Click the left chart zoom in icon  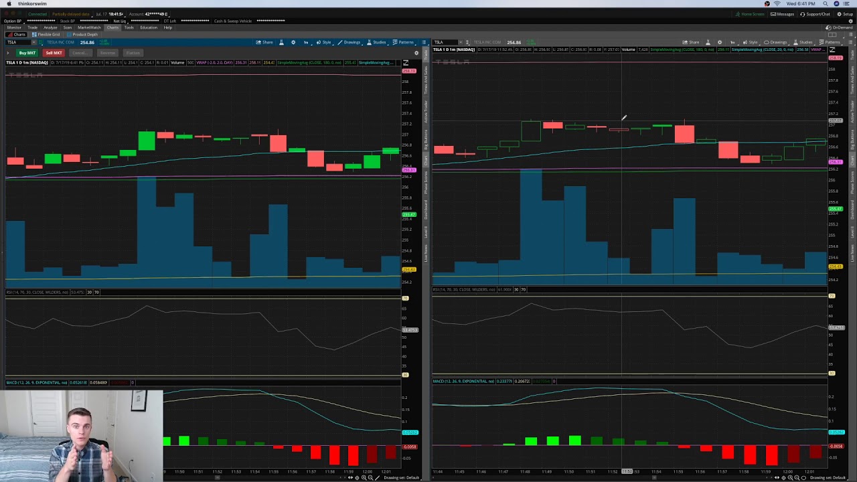point(364,477)
